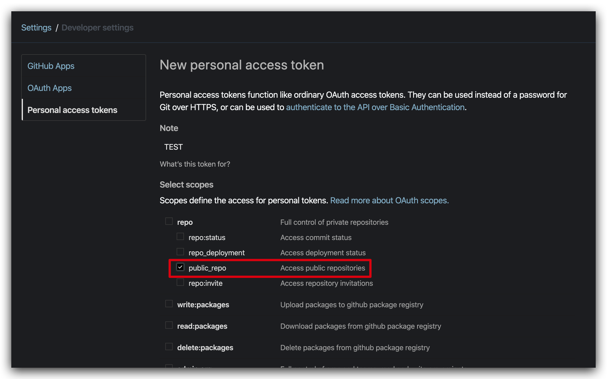
Task: Uncheck the public_repo scope
Action: [x=180, y=267]
